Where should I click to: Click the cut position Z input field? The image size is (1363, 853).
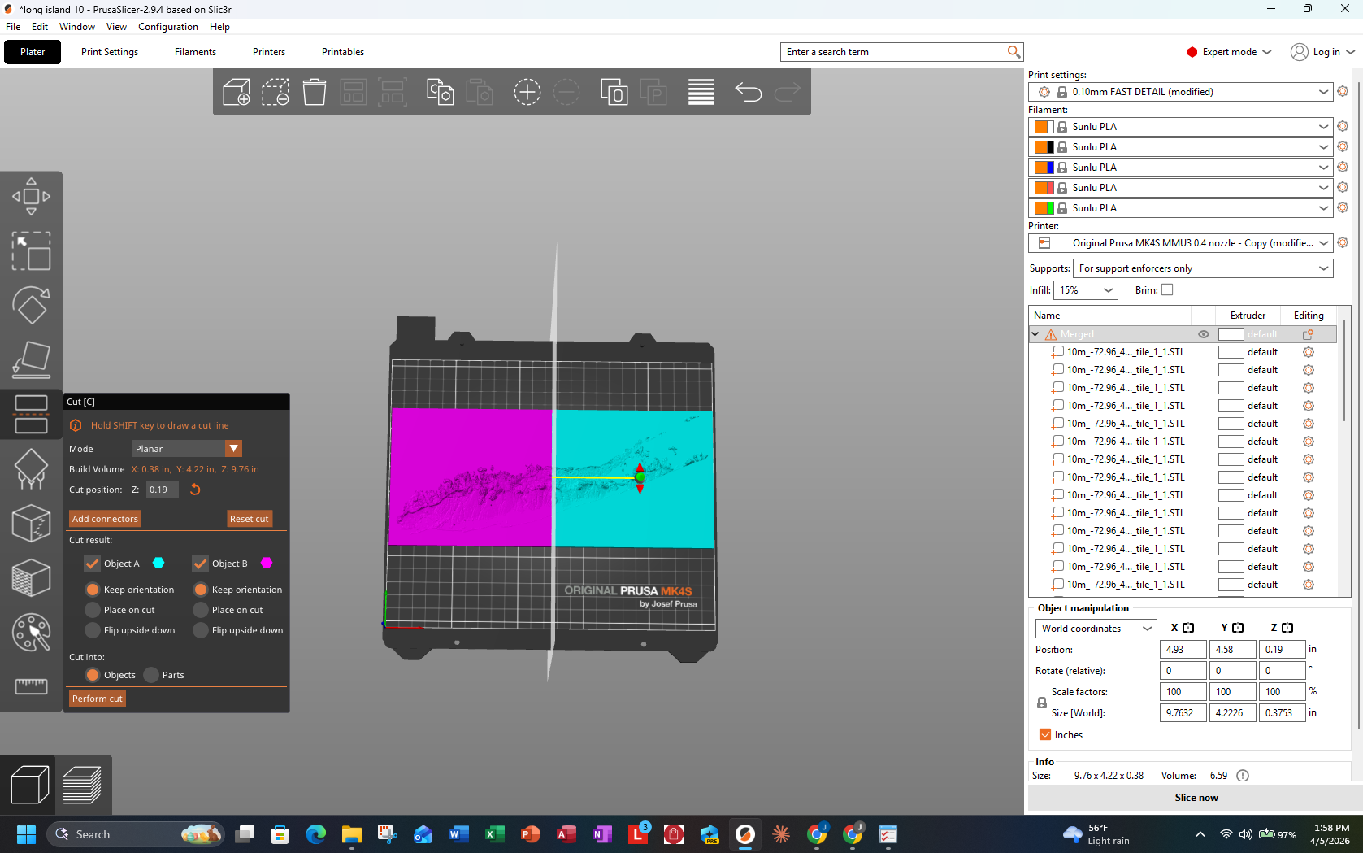pos(162,490)
